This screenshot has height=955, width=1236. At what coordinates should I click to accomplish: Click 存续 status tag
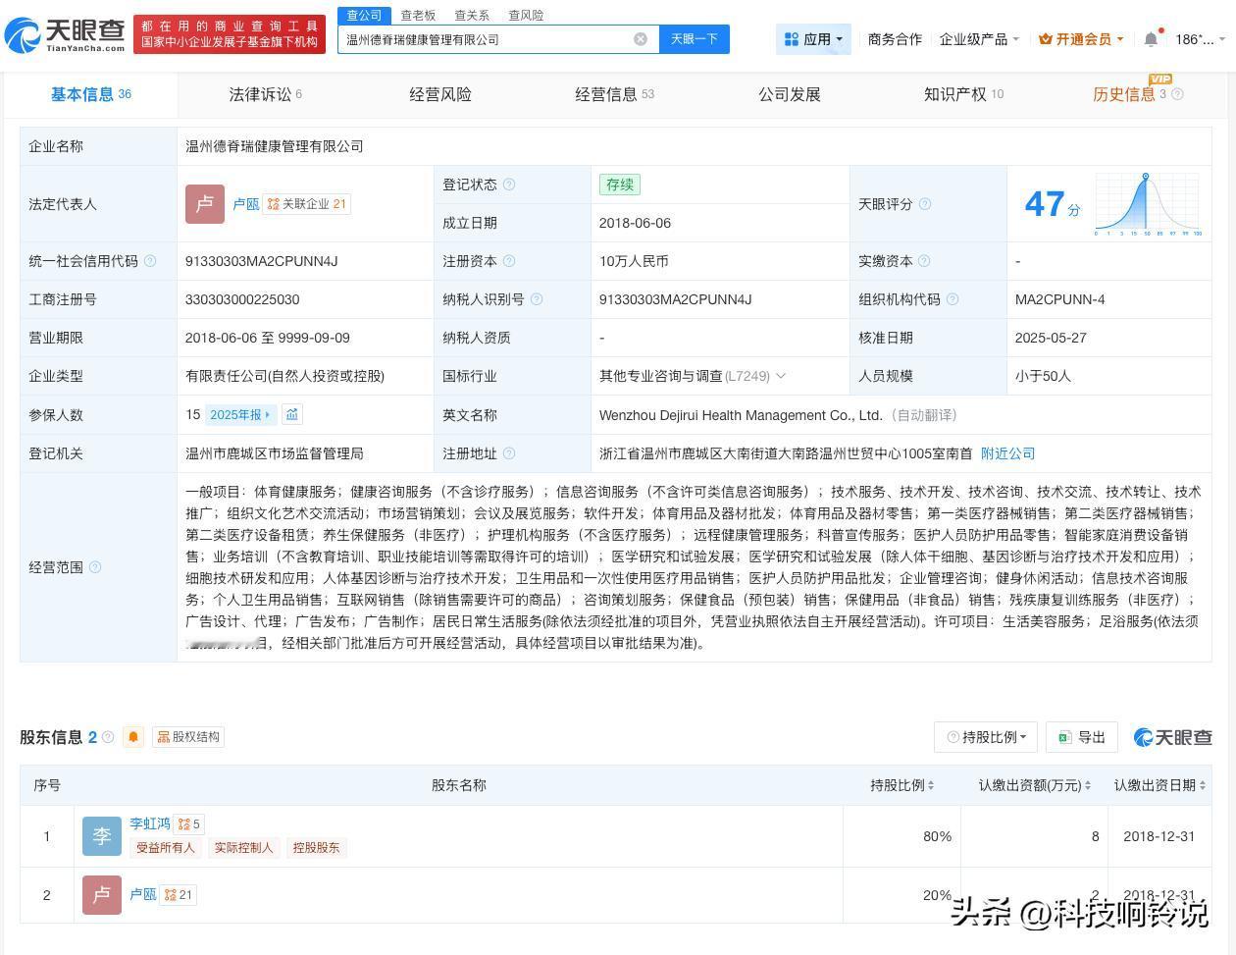click(x=620, y=185)
